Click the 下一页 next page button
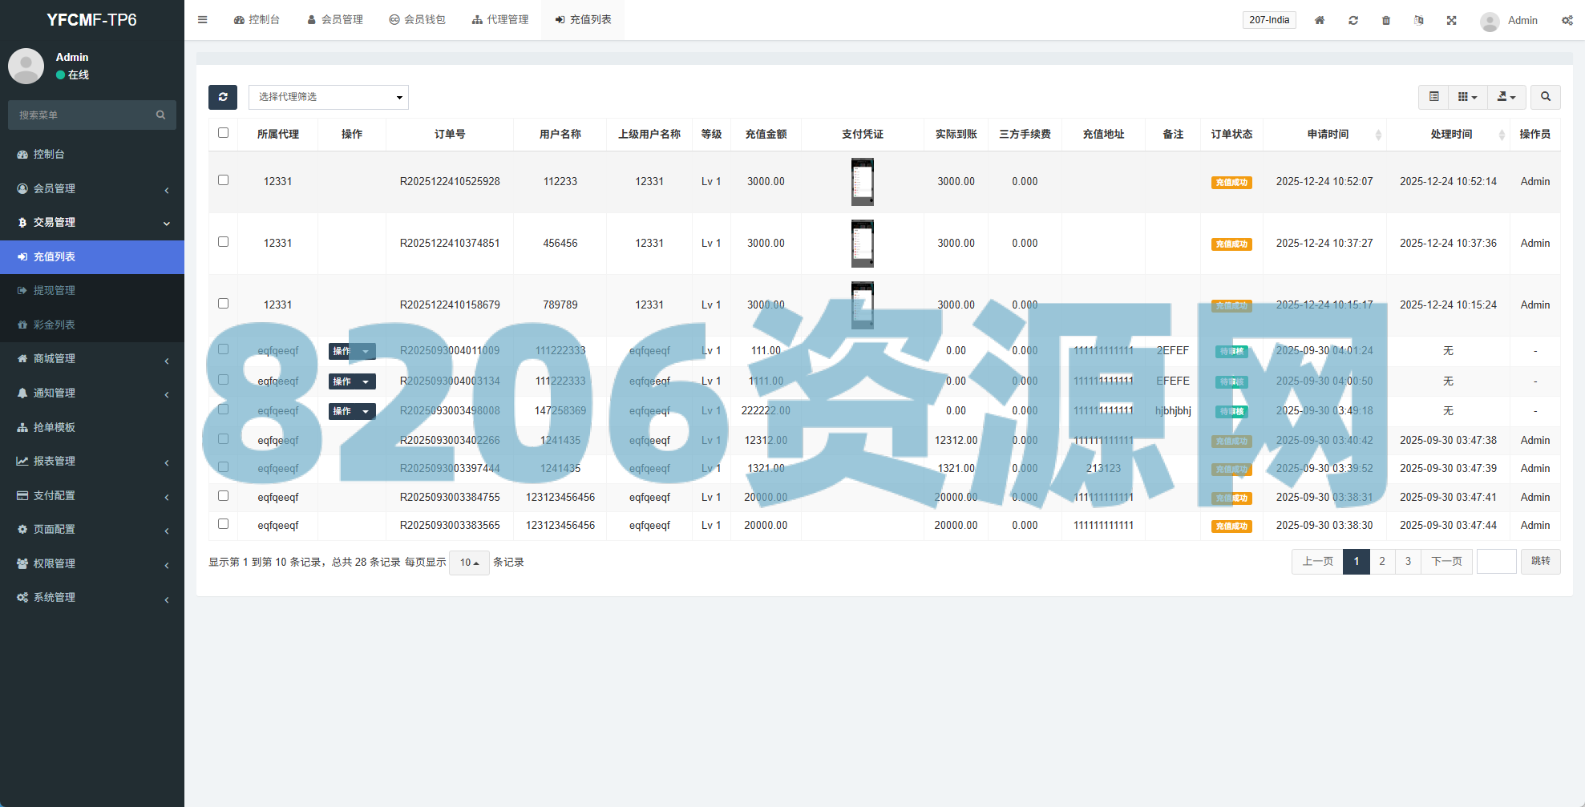1585x807 pixels. click(1446, 561)
